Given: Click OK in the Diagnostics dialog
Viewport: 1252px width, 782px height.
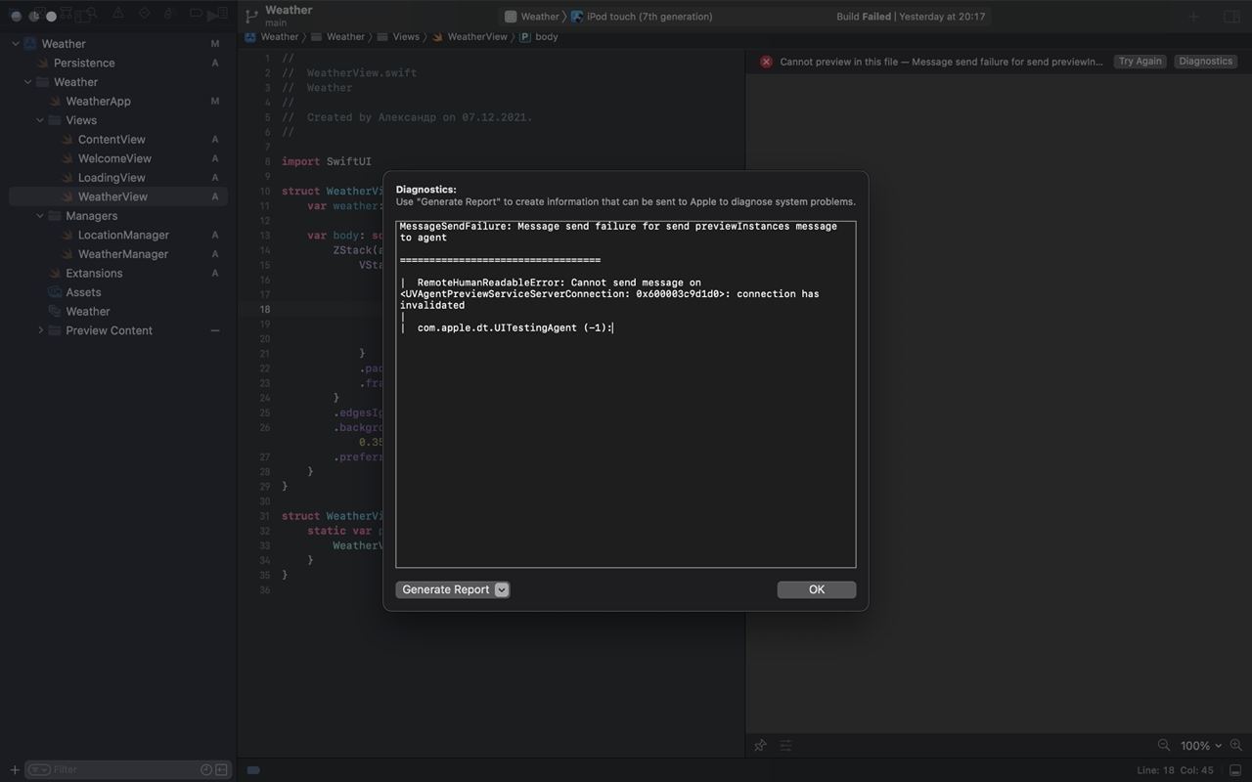Looking at the screenshot, I should pyautogui.click(x=816, y=589).
